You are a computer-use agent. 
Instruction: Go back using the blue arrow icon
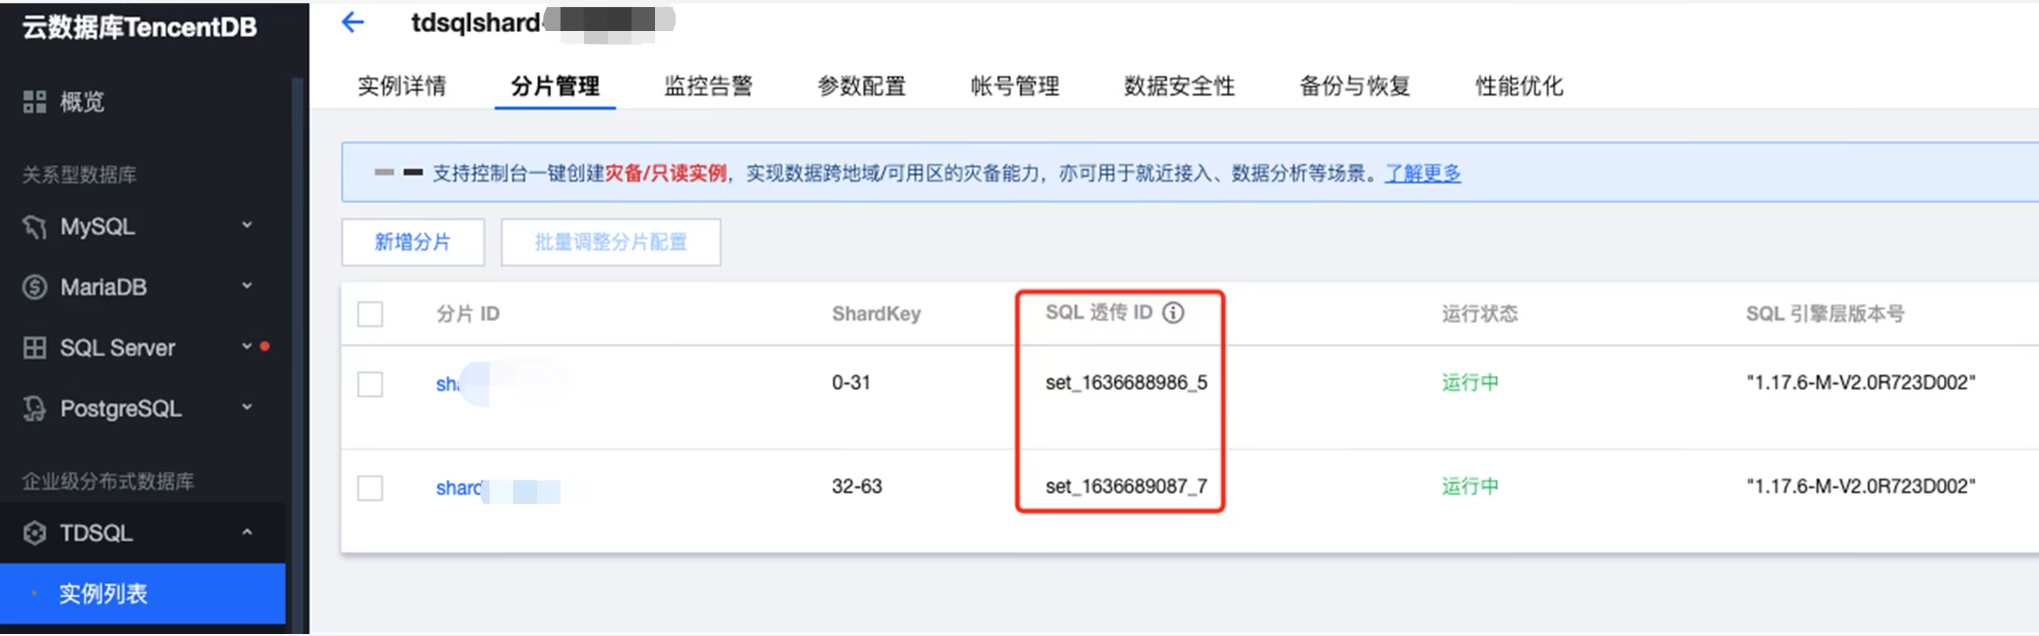coord(352,22)
